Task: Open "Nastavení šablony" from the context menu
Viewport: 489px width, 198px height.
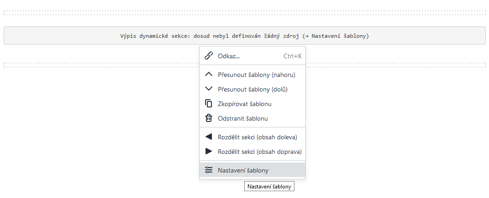Action: point(243,170)
